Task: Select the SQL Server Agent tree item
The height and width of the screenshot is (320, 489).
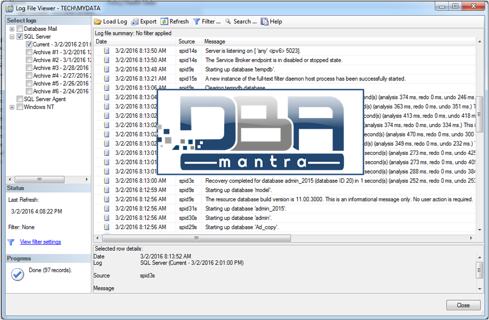Action: [44, 99]
